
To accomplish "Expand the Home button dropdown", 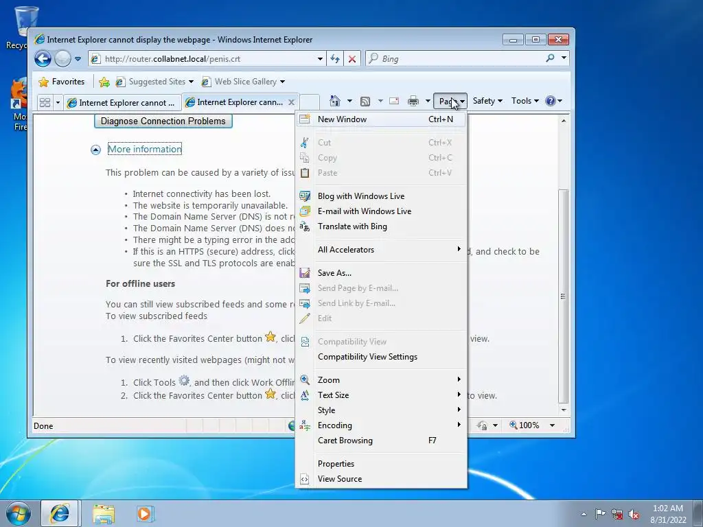I will click(349, 101).
